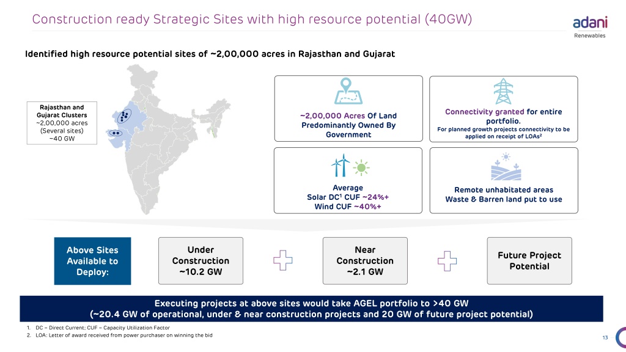This screenshot has height=352, width=626.
Task: Click the planned growth projects connectivity note
Action: pyautogui.click(x=504, y=133)
